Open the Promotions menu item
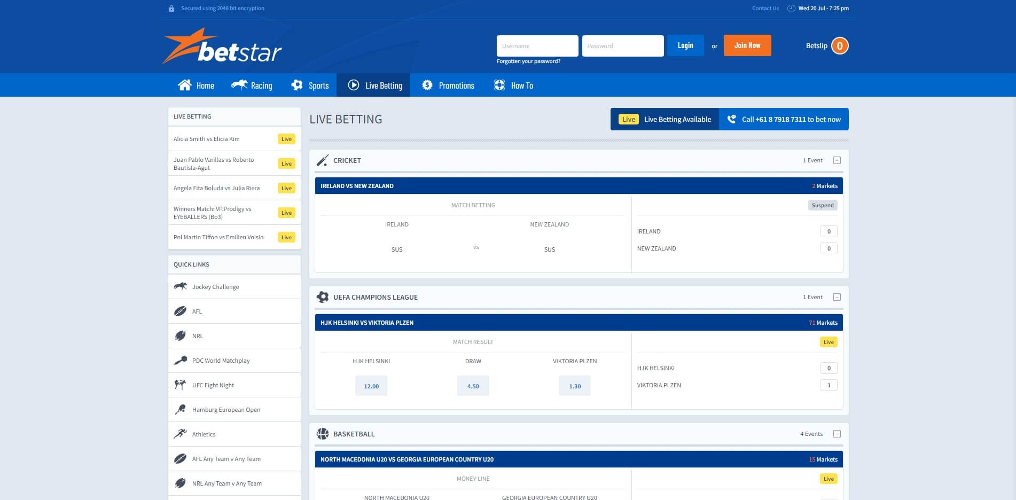1016x500 pixels. click(448, 85)
